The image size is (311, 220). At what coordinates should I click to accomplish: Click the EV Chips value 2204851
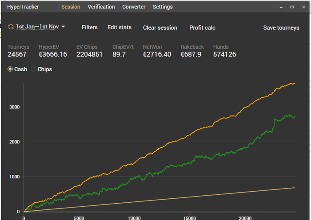point(89,54)
